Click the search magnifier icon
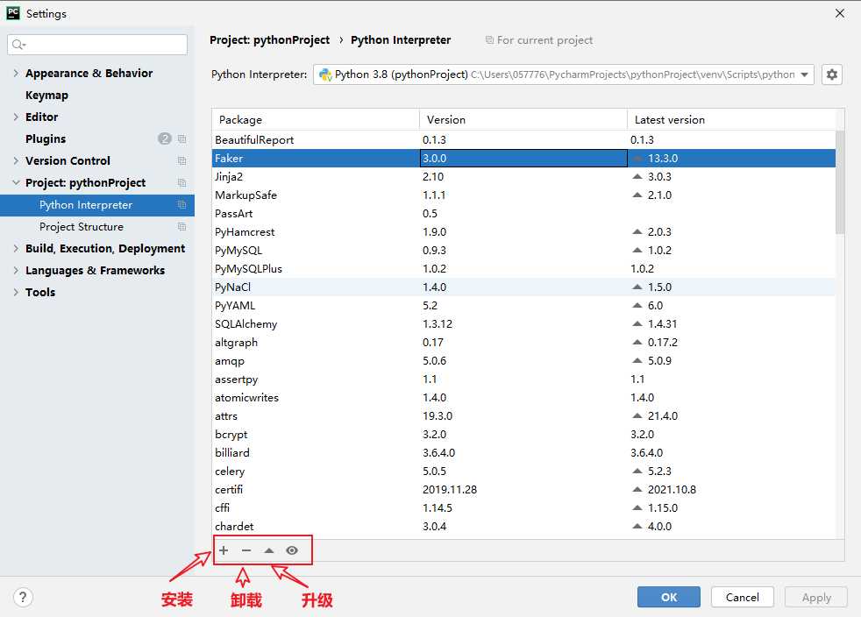 pyautogui.click(x=18, y=45)
